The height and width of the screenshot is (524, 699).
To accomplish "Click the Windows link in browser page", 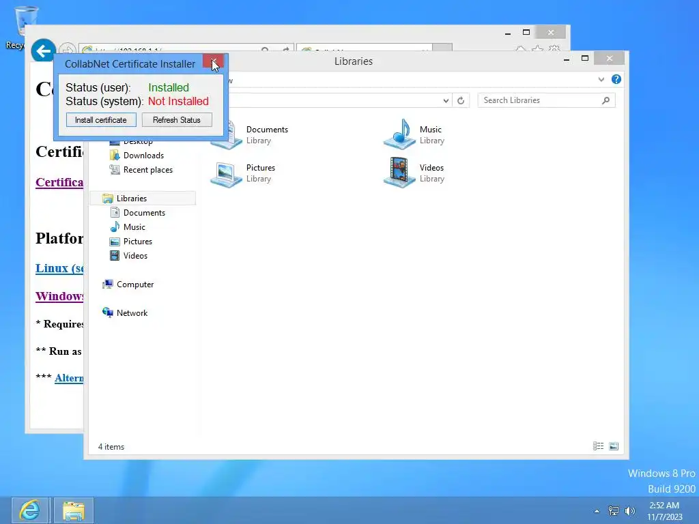I will (59, 296).
